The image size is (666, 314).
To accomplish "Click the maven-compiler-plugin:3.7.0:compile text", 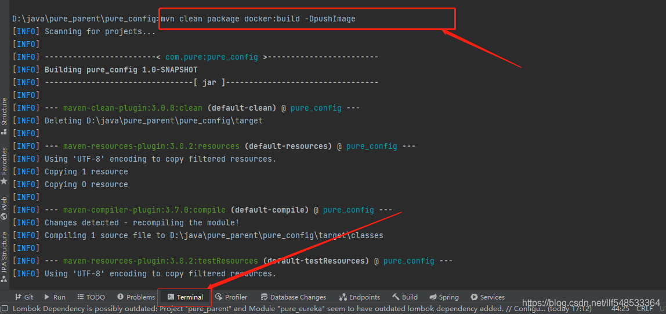I will [144, 210].
